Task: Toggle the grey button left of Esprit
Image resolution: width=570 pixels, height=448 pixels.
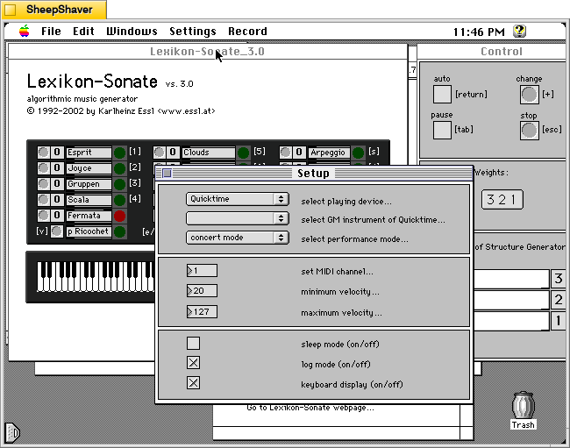Action: [x=43, y=153]
